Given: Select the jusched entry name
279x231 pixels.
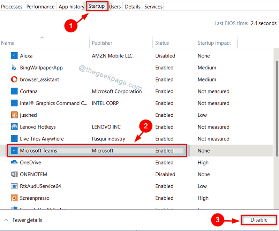Looking at the screenshot, I should coord(28,115).
